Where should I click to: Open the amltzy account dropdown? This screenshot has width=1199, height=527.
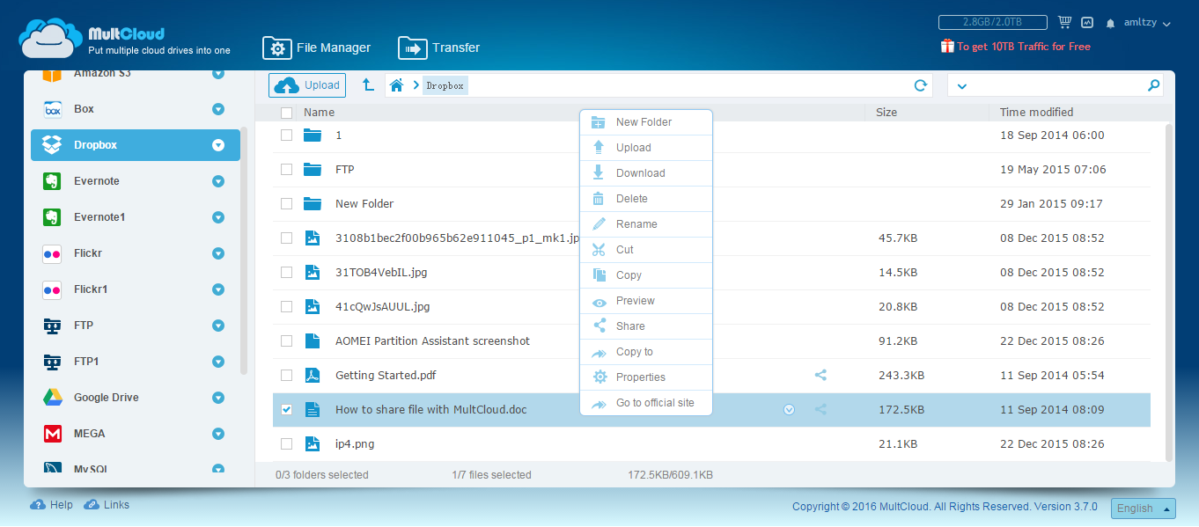click(x=1147, y=23)
